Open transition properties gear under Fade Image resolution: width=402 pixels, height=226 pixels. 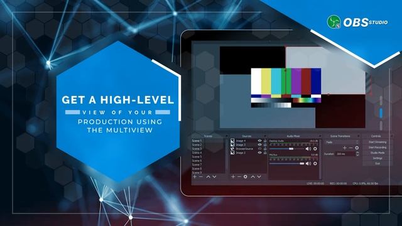pyautogui.click(x=357, y=148)
